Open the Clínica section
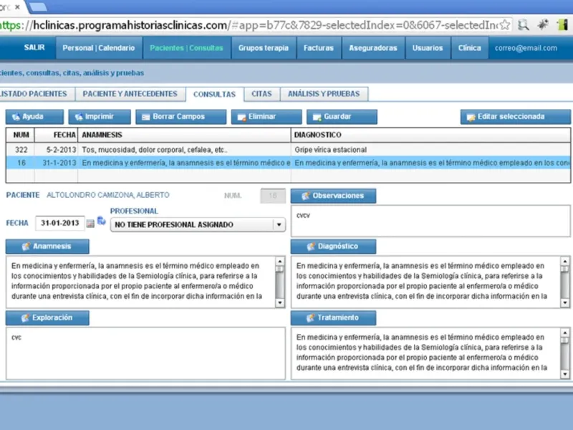This screenshot has width=573, height=430. [x=470, y=48]
